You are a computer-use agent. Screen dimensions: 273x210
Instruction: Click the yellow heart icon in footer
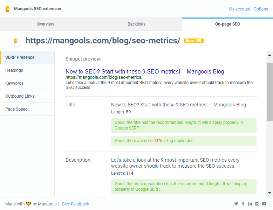[28, 204]
